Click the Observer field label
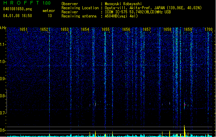 pos(70,4)
